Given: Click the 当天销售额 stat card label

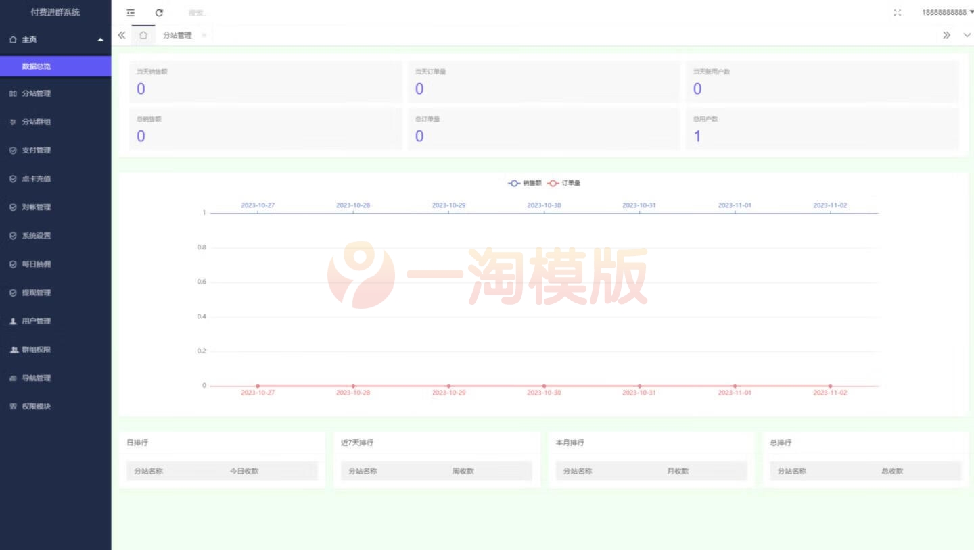Looking at the screenshot, I should (x=152, y=71).
